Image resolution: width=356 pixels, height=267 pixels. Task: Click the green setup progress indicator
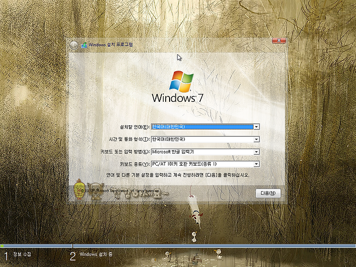[x=2, y=246]
